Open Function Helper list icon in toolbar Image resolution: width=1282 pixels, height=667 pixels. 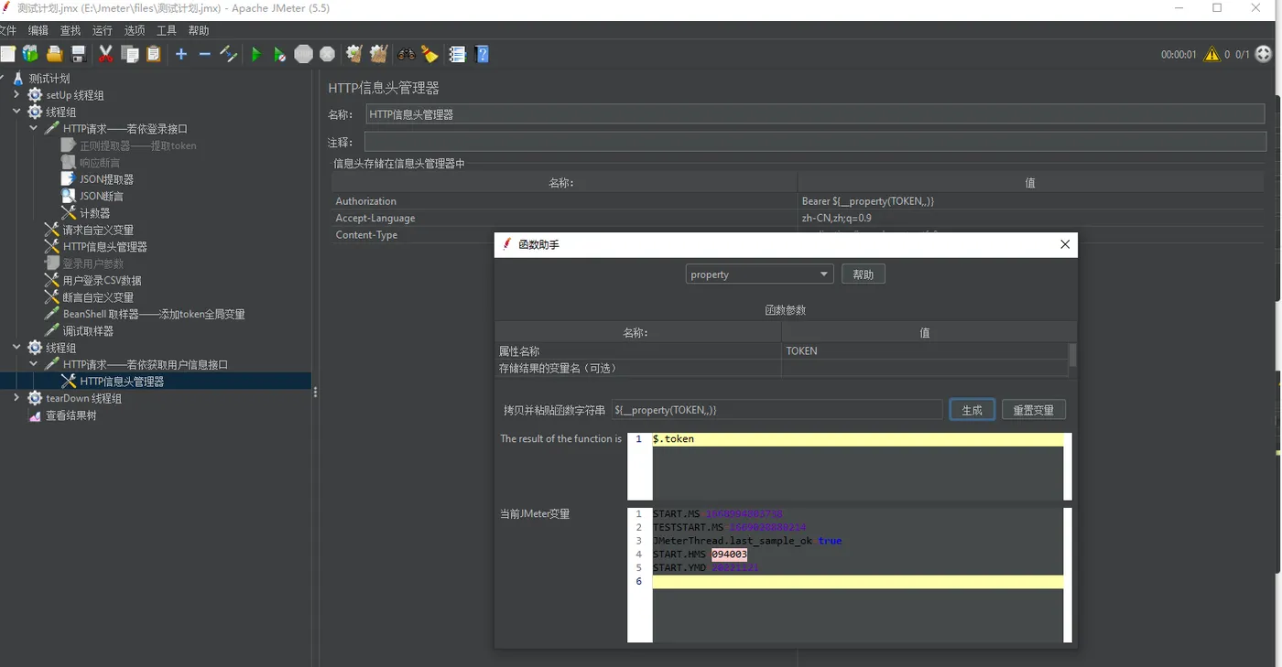(x=457, y=54)
